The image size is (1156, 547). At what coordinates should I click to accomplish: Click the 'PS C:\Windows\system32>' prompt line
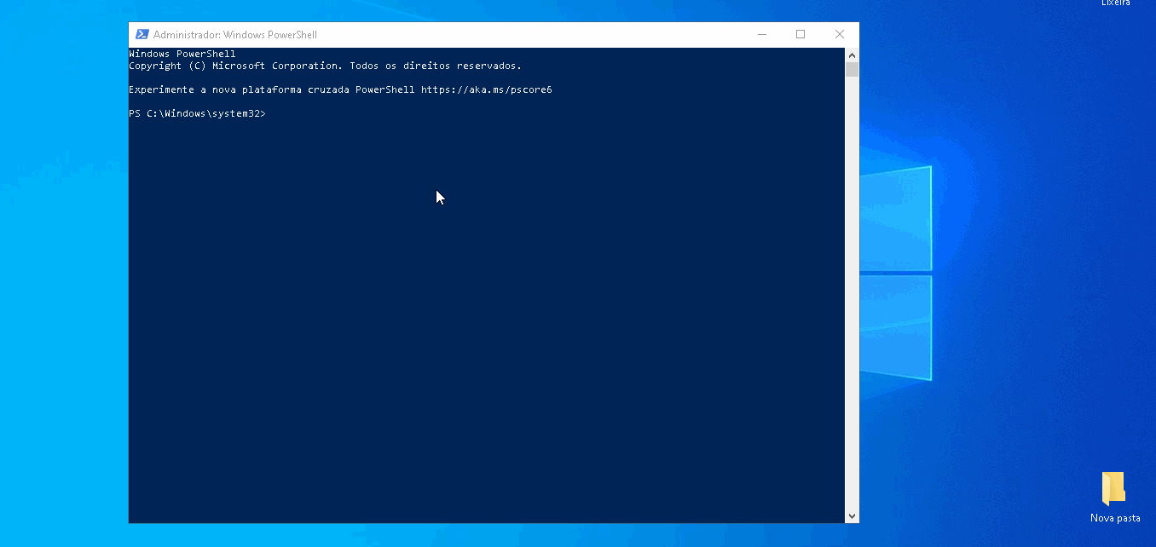click(197, 113)
